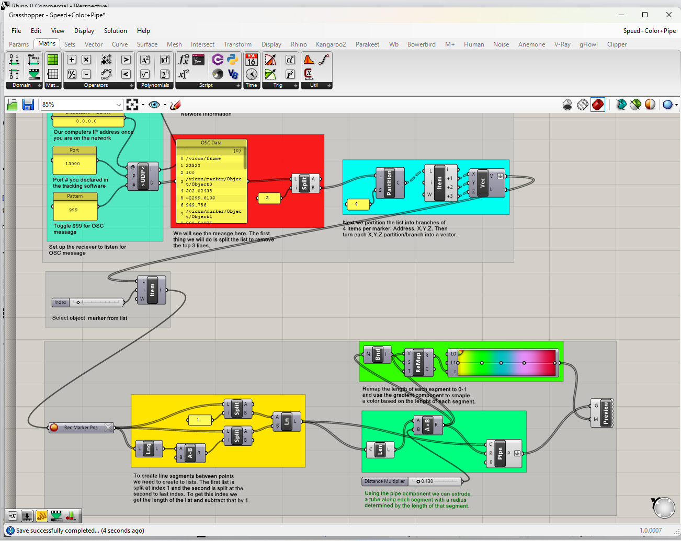Enable shaded red preview mode
This screenshot has height=541, width=681.
[x=598, y=105]
